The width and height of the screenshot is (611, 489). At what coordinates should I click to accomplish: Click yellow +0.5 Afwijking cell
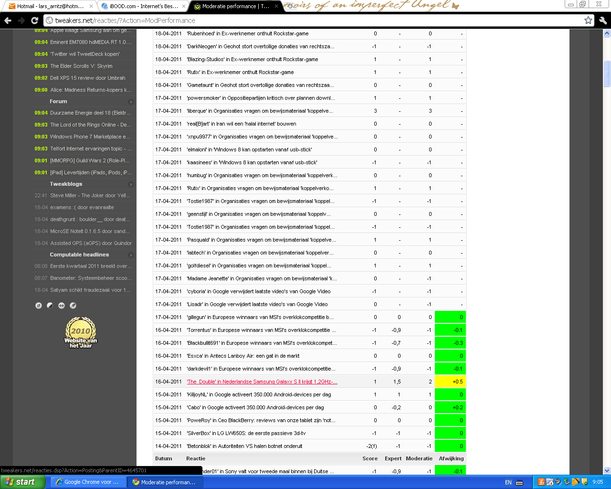click(x=450, y=382)
